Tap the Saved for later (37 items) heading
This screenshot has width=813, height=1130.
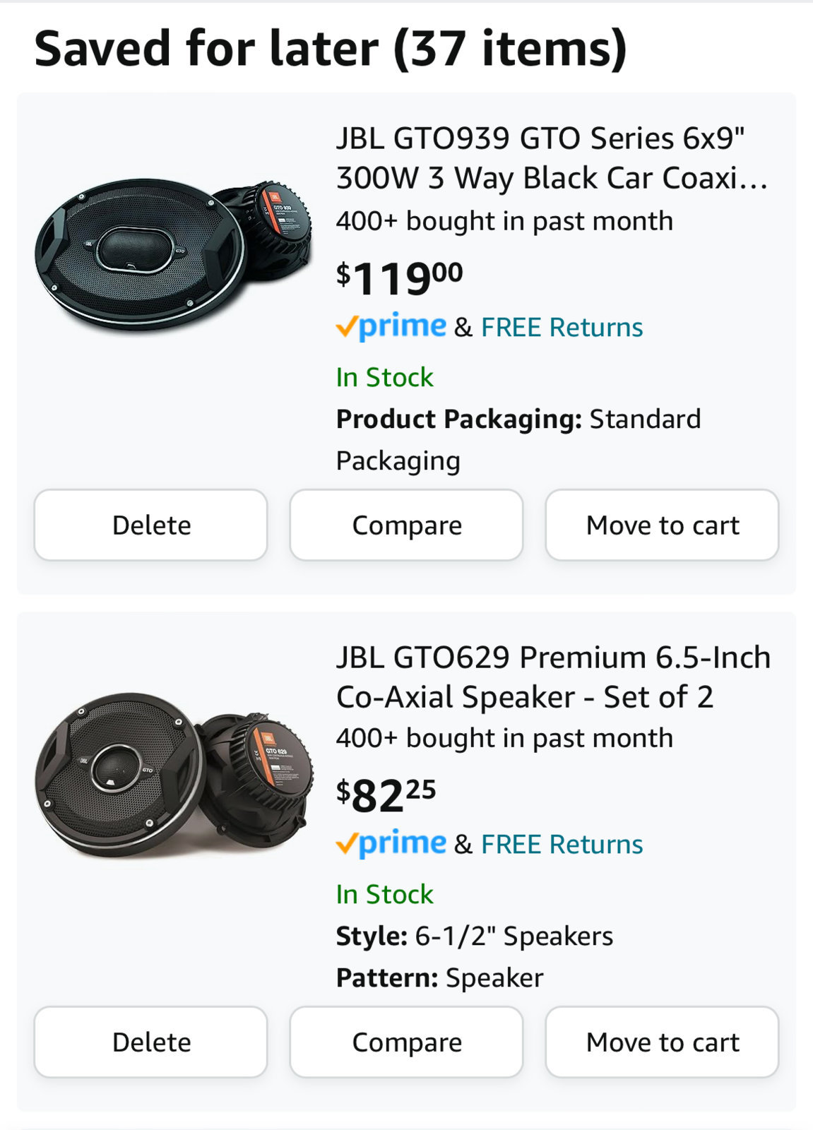tap(331, 49)
